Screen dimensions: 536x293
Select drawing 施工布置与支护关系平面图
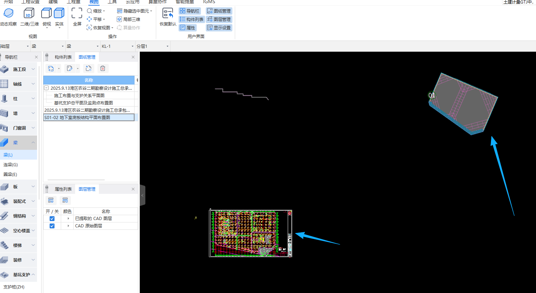click(x=79, y=95)
